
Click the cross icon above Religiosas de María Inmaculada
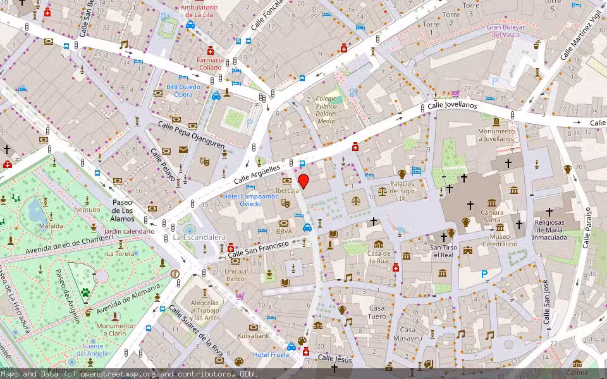pyautogui.click(x=549, y=212)
